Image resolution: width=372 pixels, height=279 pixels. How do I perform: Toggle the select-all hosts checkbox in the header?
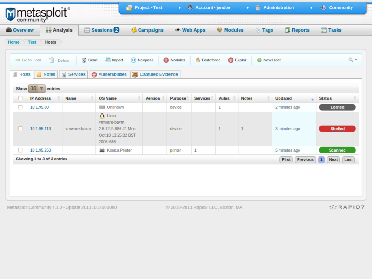20,98
